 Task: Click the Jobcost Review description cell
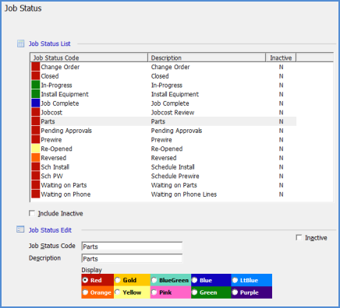pyautogui.click(x=172, y=112)
